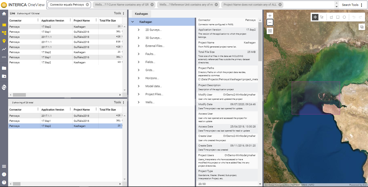
Task: Click the Live table horizontal scrollbar thumb
Action: pos(19,95)
